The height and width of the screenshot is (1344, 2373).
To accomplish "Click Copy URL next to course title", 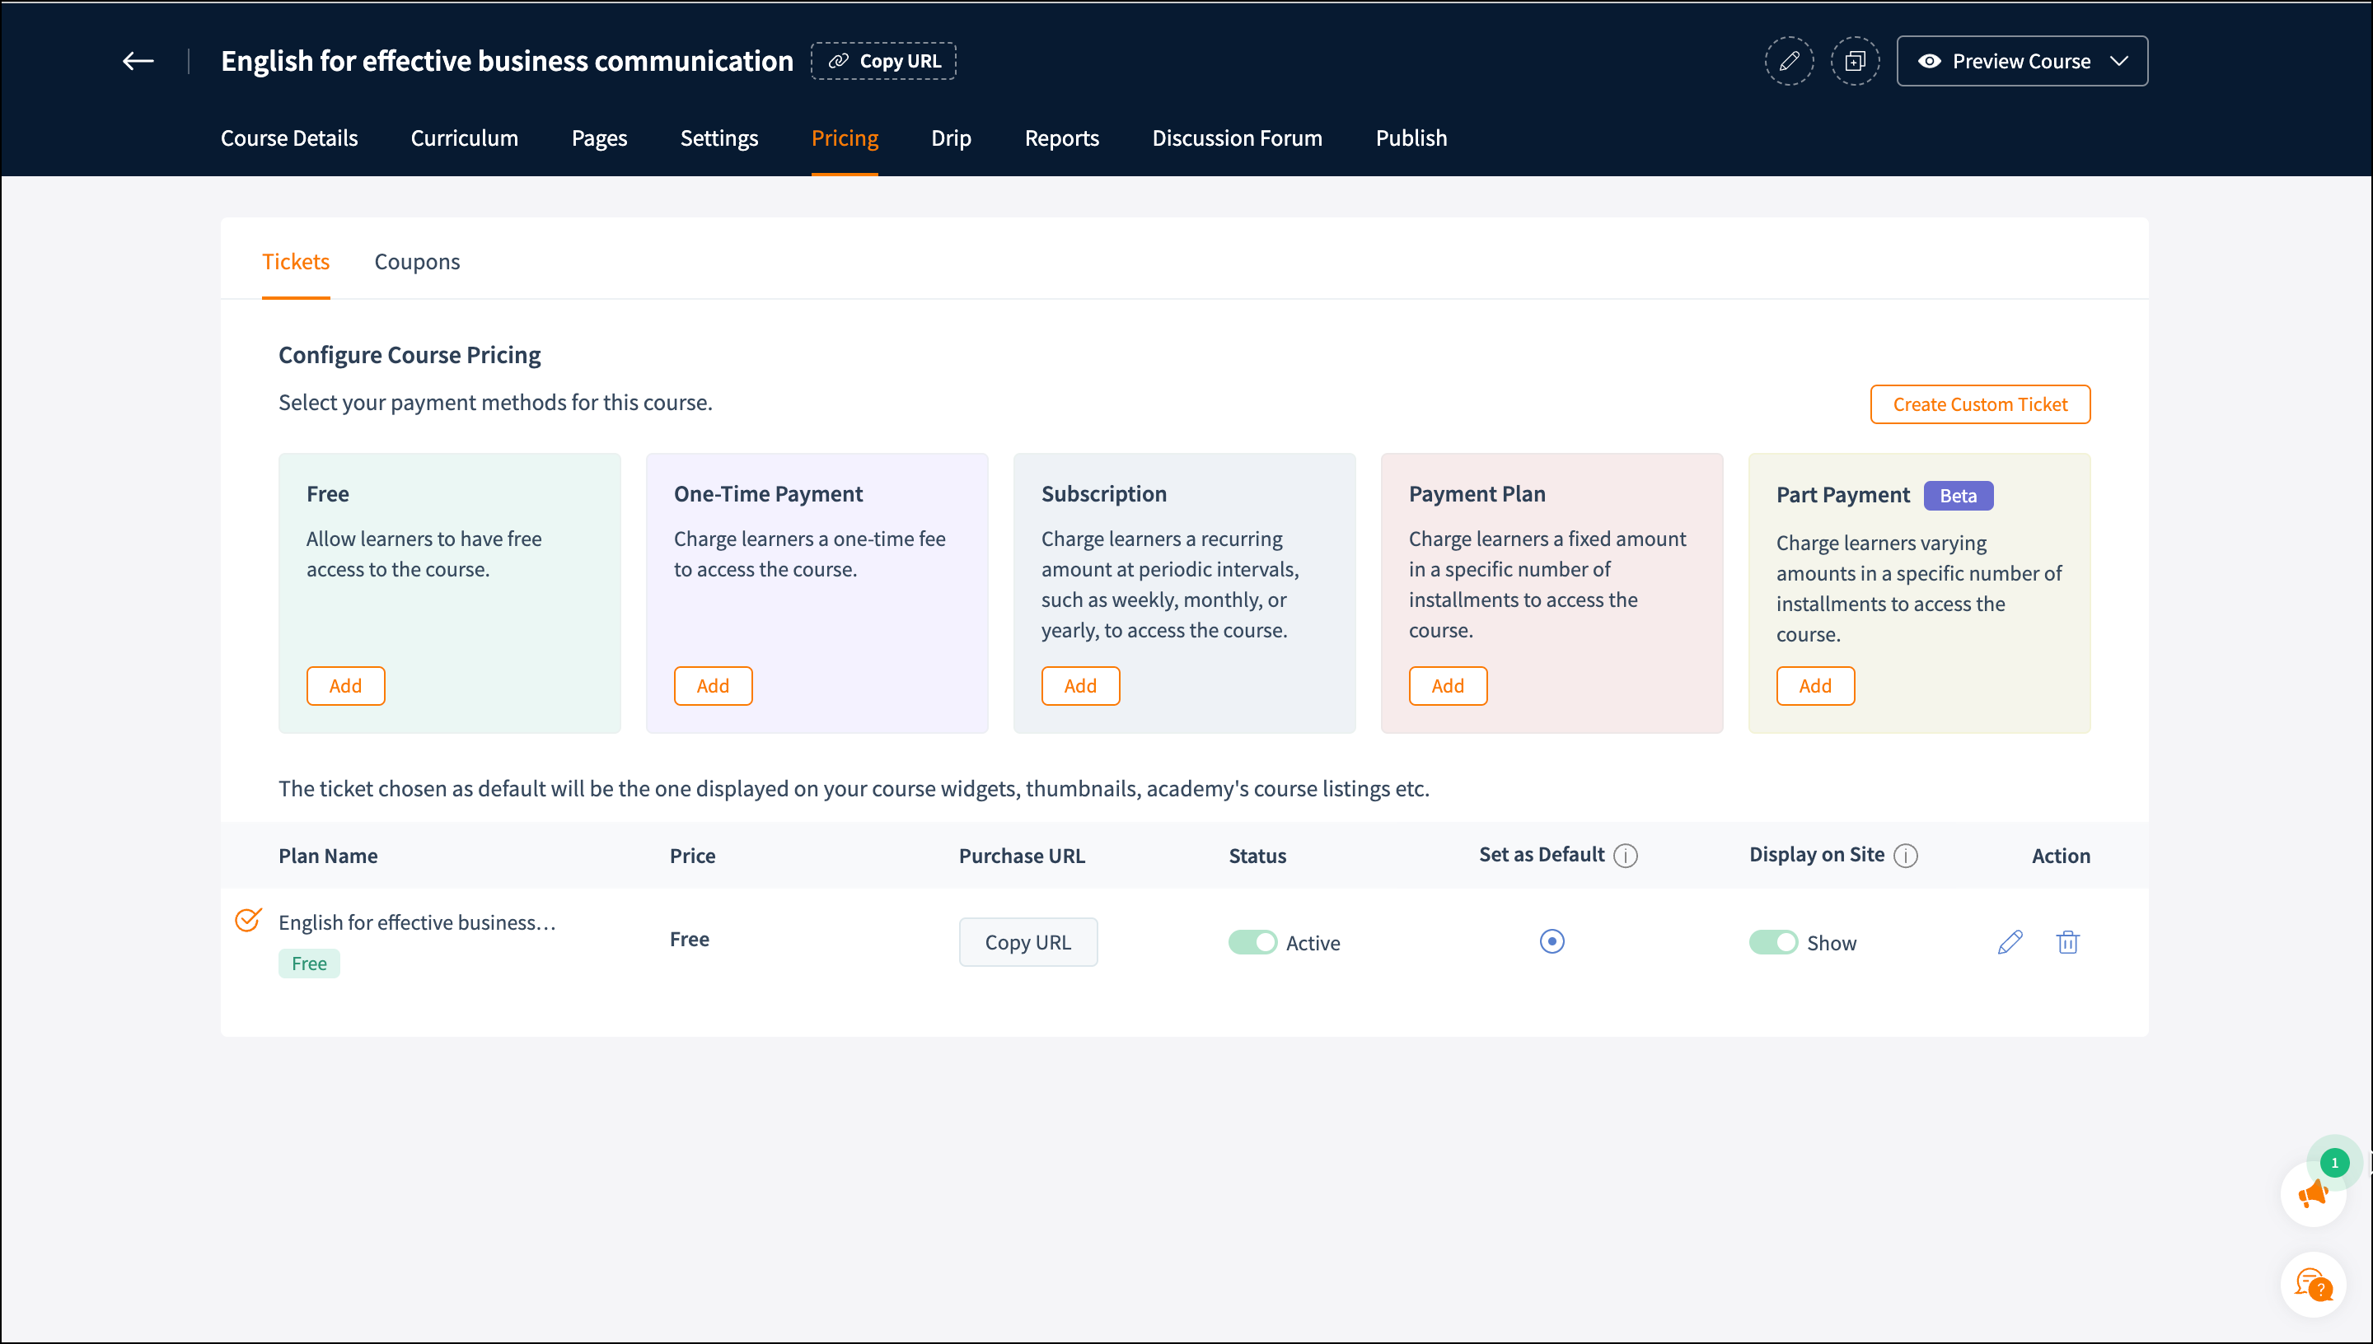I will pos(883,61).
